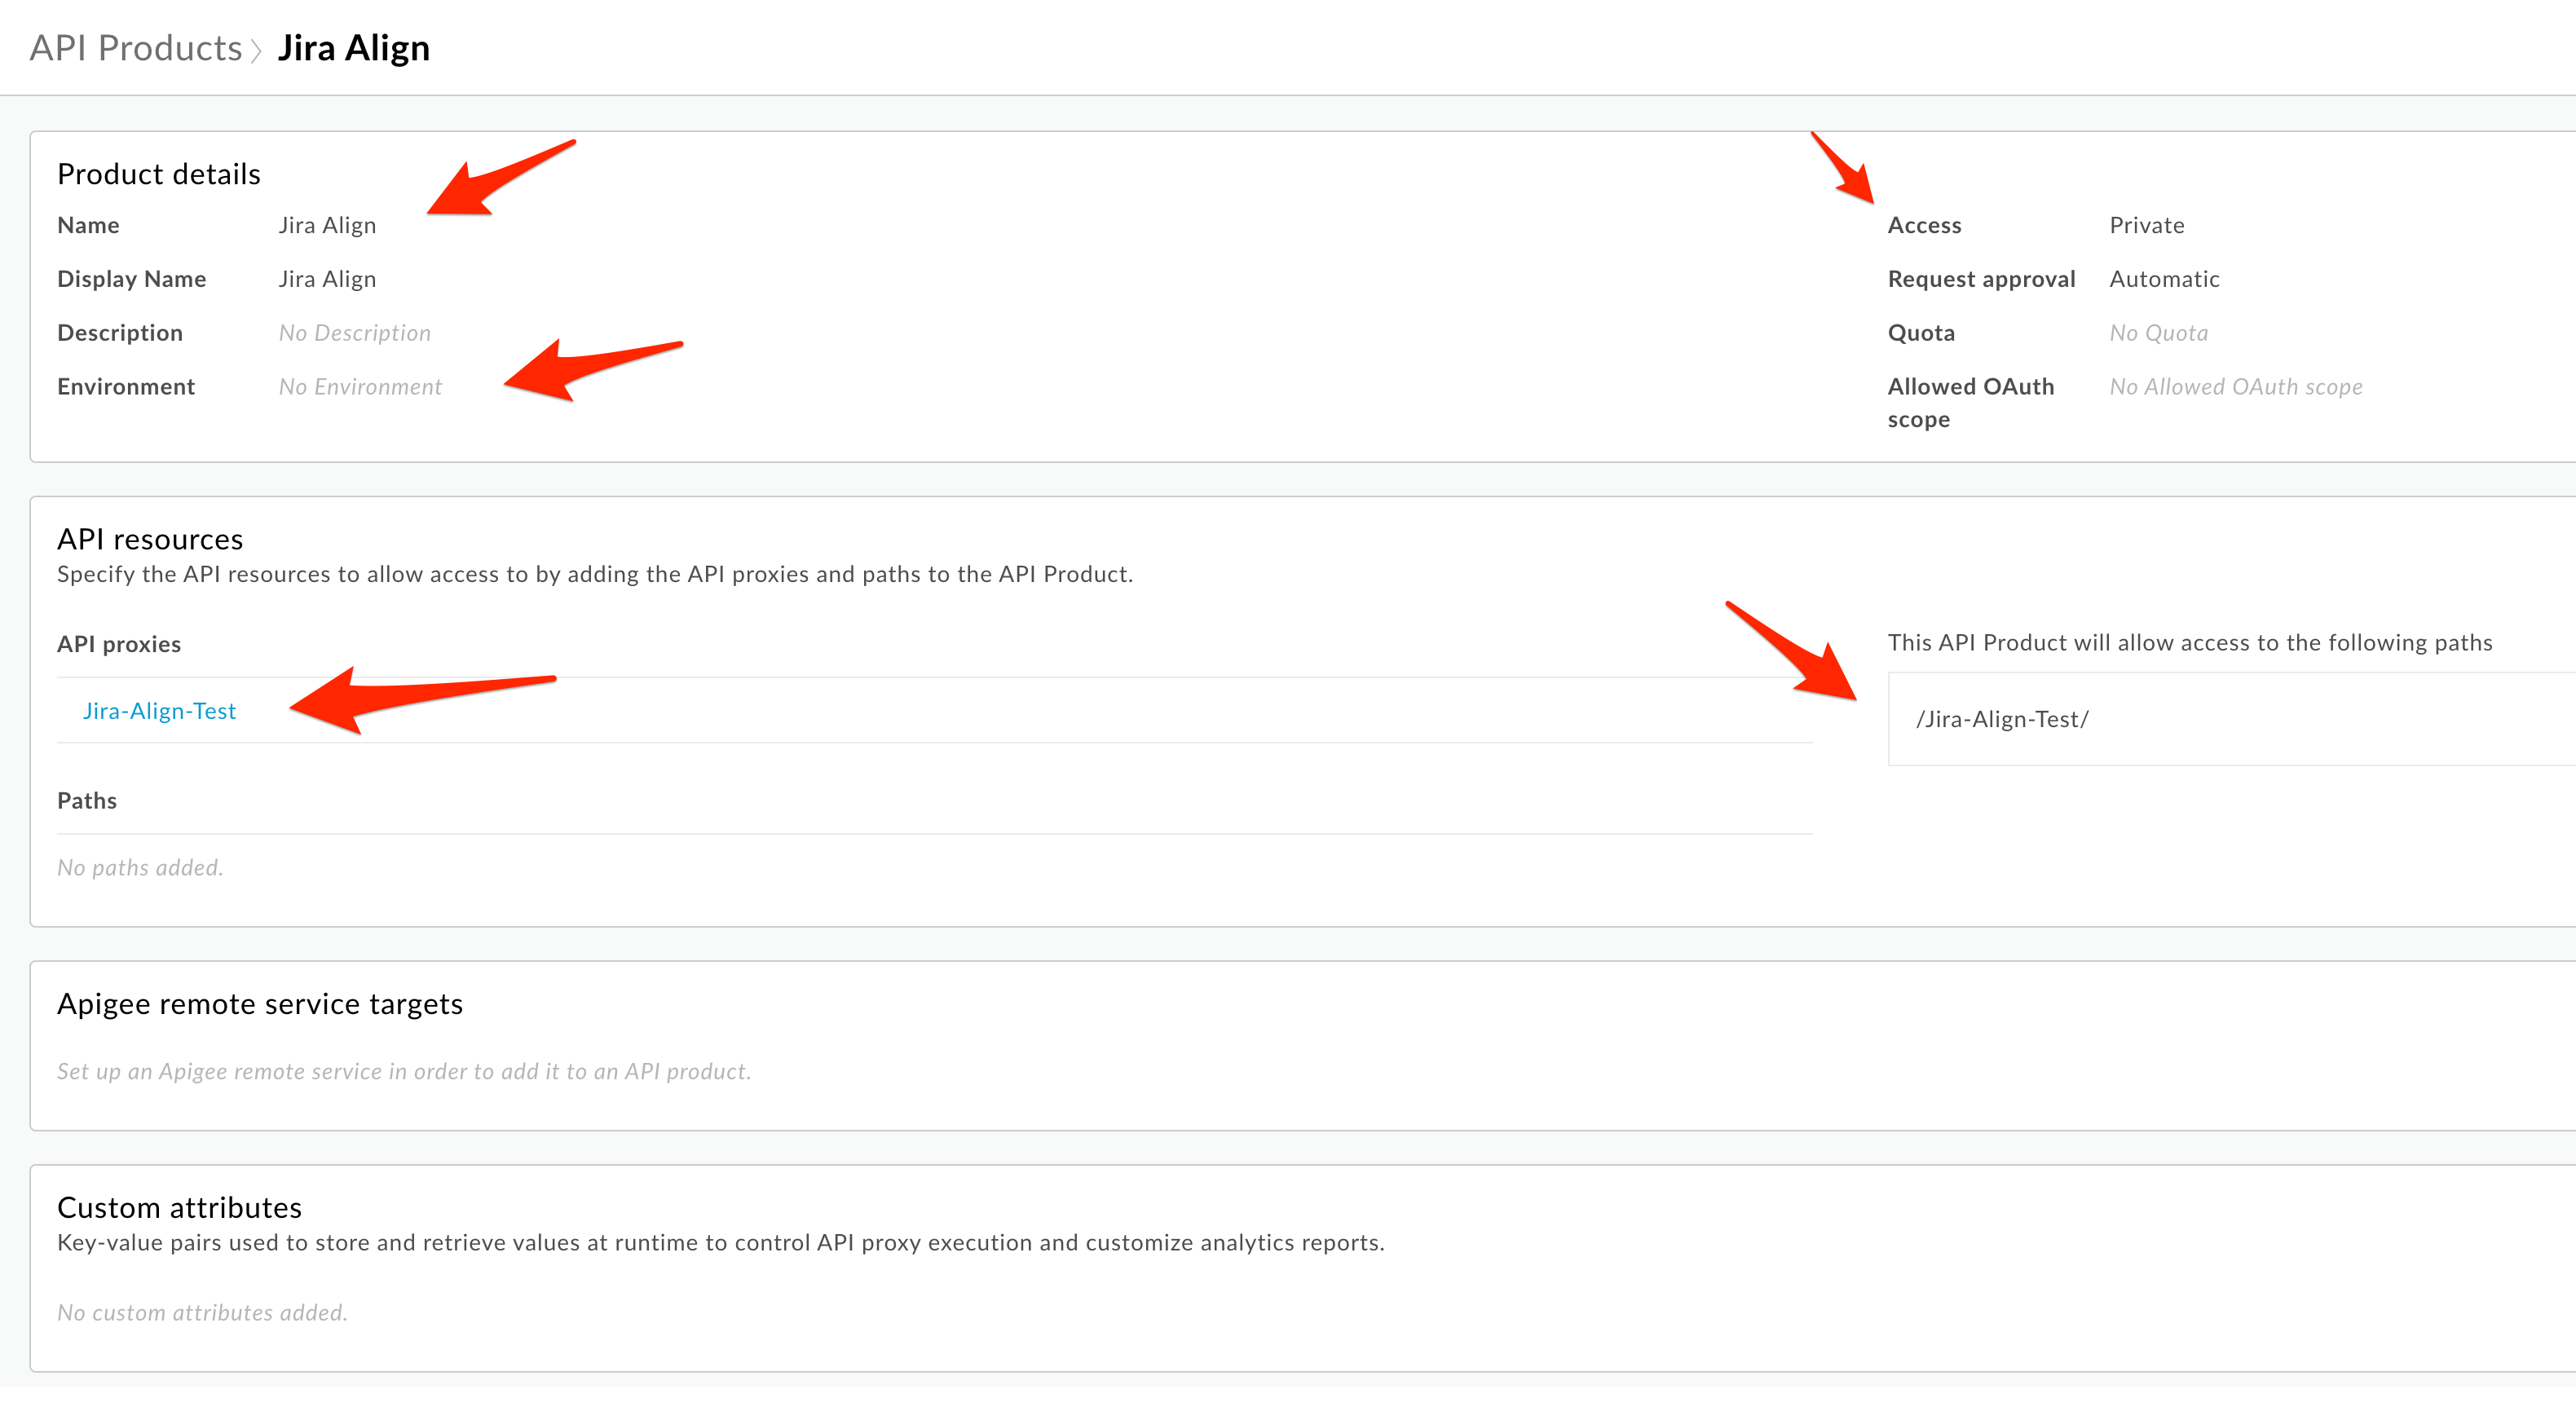Click the Paths label
Screen dimensions: 2576x1420
pos(87,801)
